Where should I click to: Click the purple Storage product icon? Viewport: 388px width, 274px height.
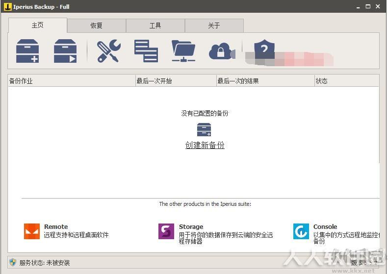[166, 231]
